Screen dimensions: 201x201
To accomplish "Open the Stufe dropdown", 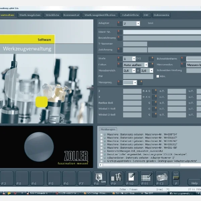I will click(134, 59).
